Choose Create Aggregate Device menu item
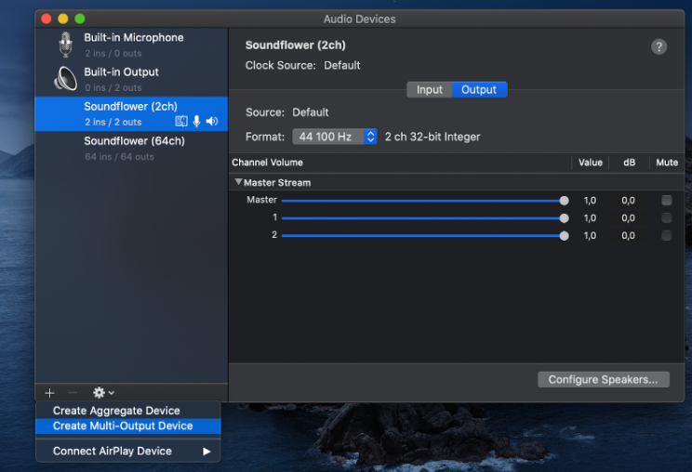Screen dimensions: 692x472 116,411
